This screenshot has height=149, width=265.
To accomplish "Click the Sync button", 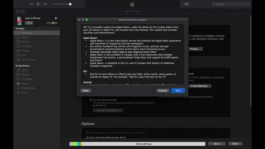I will pos(217,144).
